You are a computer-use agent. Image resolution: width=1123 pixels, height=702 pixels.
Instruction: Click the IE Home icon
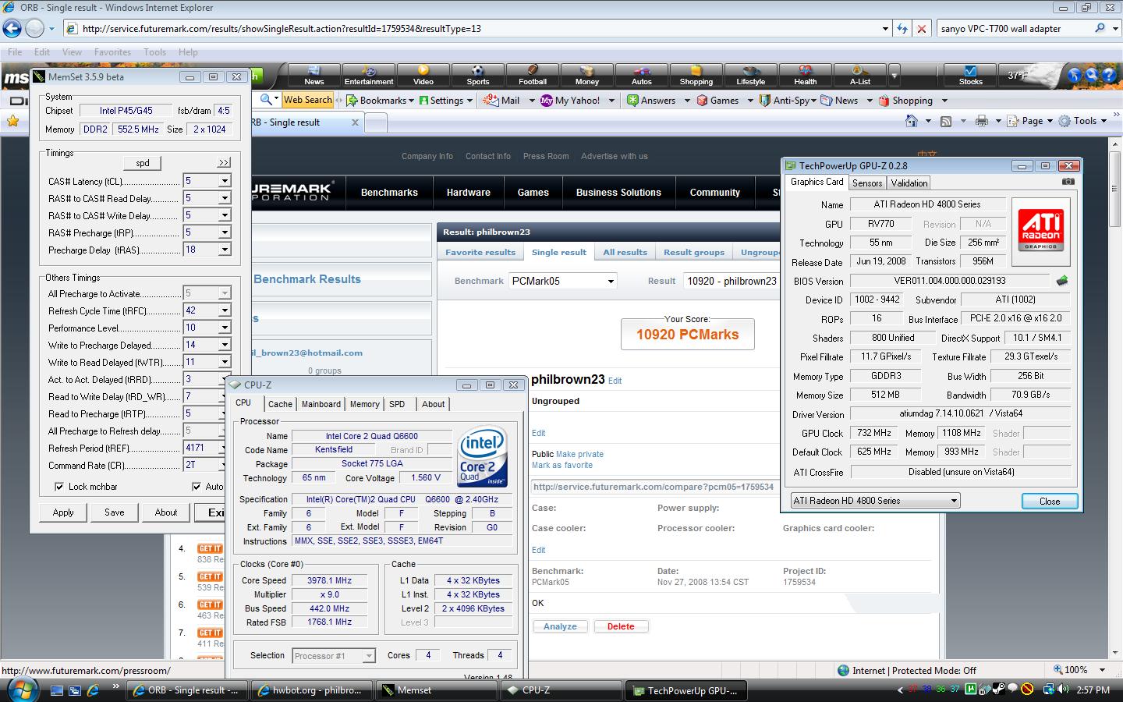pyautogui.click(x=911, y=121)
